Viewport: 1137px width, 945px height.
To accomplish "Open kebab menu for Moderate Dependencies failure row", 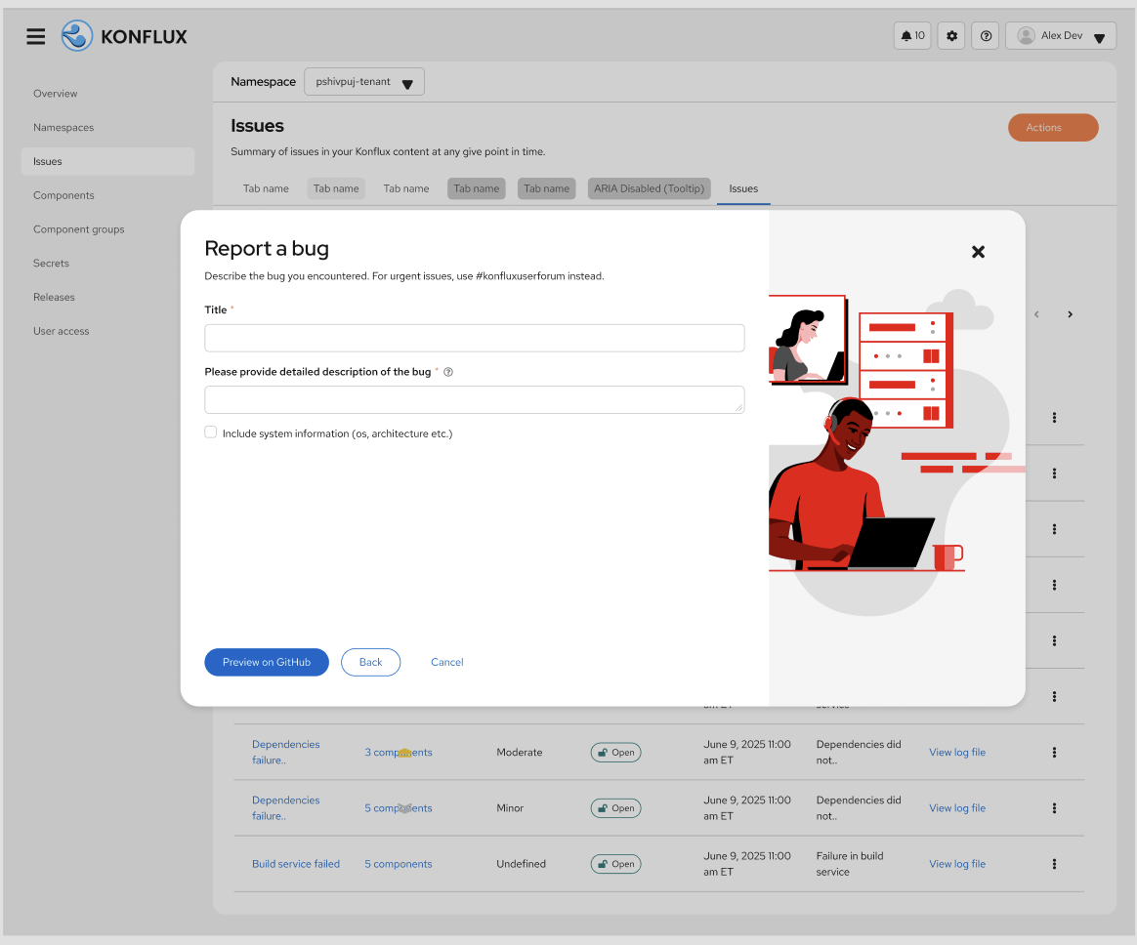I will (1054, 753).
